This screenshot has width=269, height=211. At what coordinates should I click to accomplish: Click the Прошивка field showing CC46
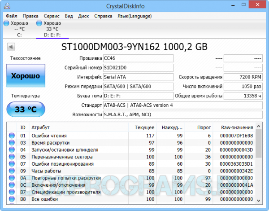138,58
